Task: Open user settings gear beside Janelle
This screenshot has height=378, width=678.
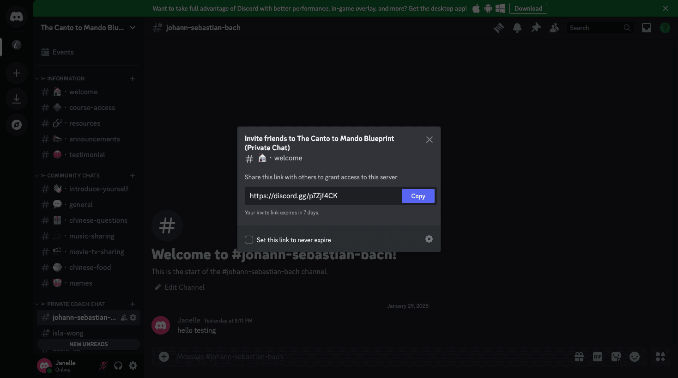Action: [x=133, y=366]
